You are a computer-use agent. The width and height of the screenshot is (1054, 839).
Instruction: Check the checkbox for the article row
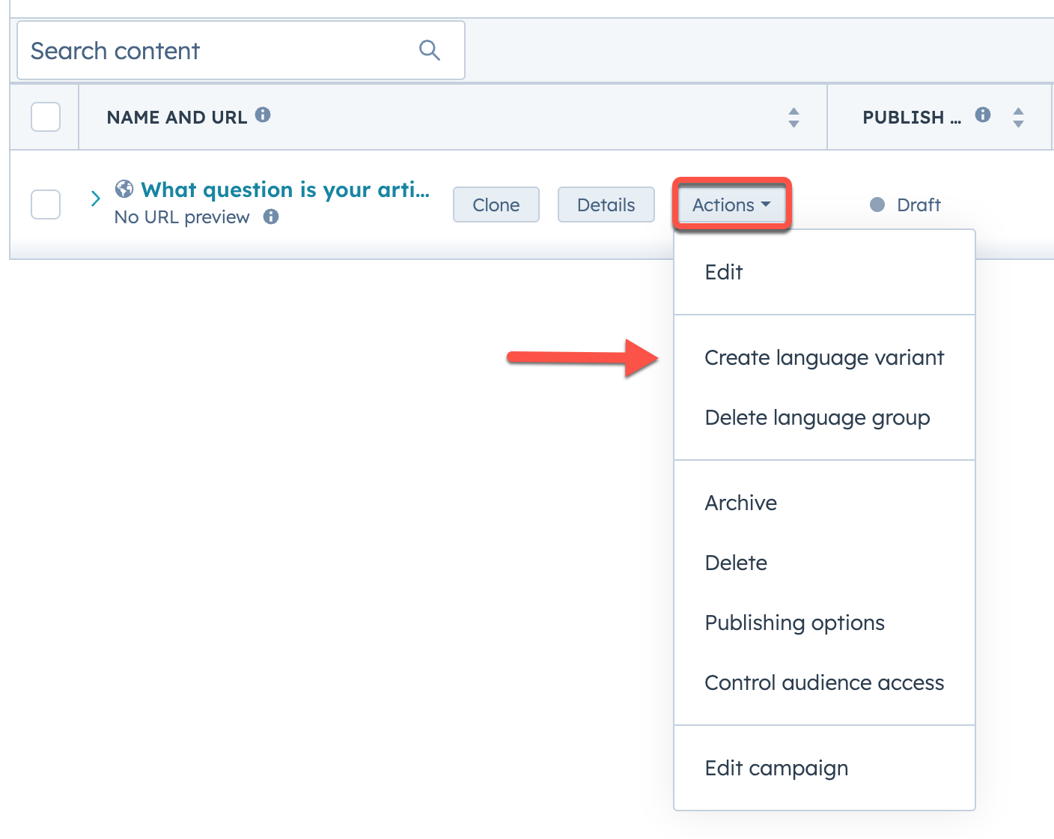click(x=45, y=205)
